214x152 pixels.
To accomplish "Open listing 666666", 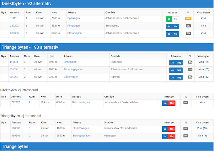I will point(13,77).
